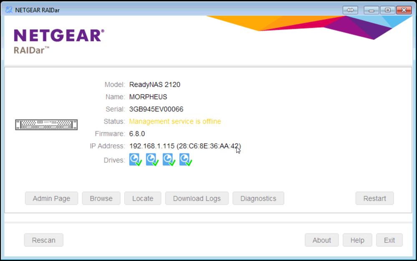417x261 pixels.
Task: Minimize the RAIDar window
Action: [372, 10]
